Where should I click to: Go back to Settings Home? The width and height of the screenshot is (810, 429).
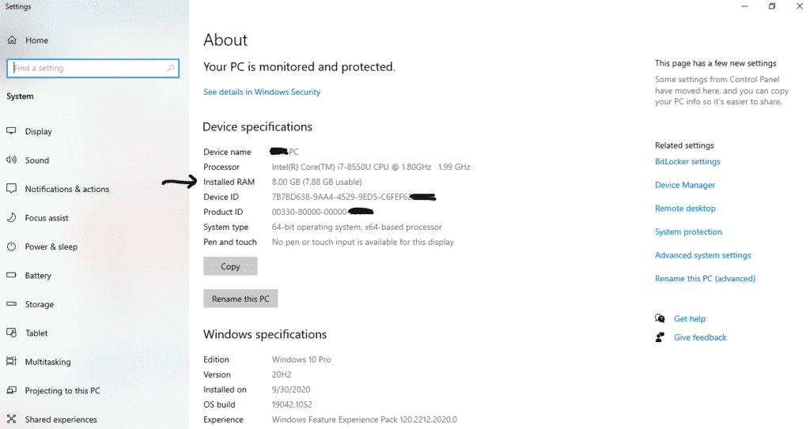36,40
